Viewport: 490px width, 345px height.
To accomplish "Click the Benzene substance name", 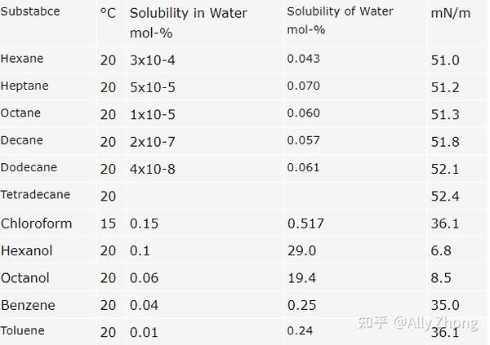I will [28, 305].
